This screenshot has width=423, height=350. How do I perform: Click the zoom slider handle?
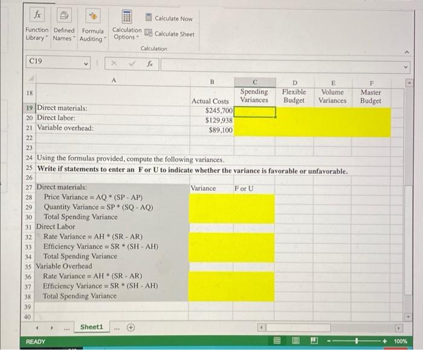pyautogui.click(x=357, y=341)
